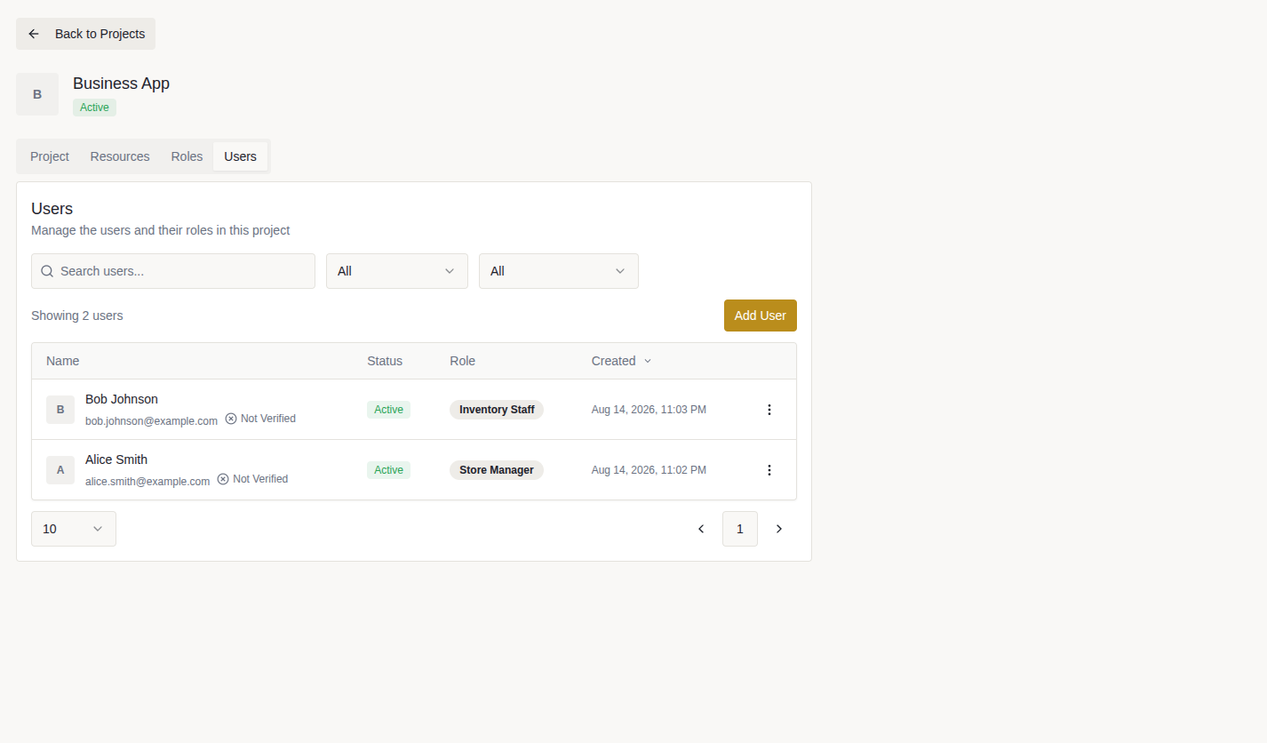Click the Inventory Staff role badge
The width and height of the screenshot is (1267, 743).
point(497,410)
